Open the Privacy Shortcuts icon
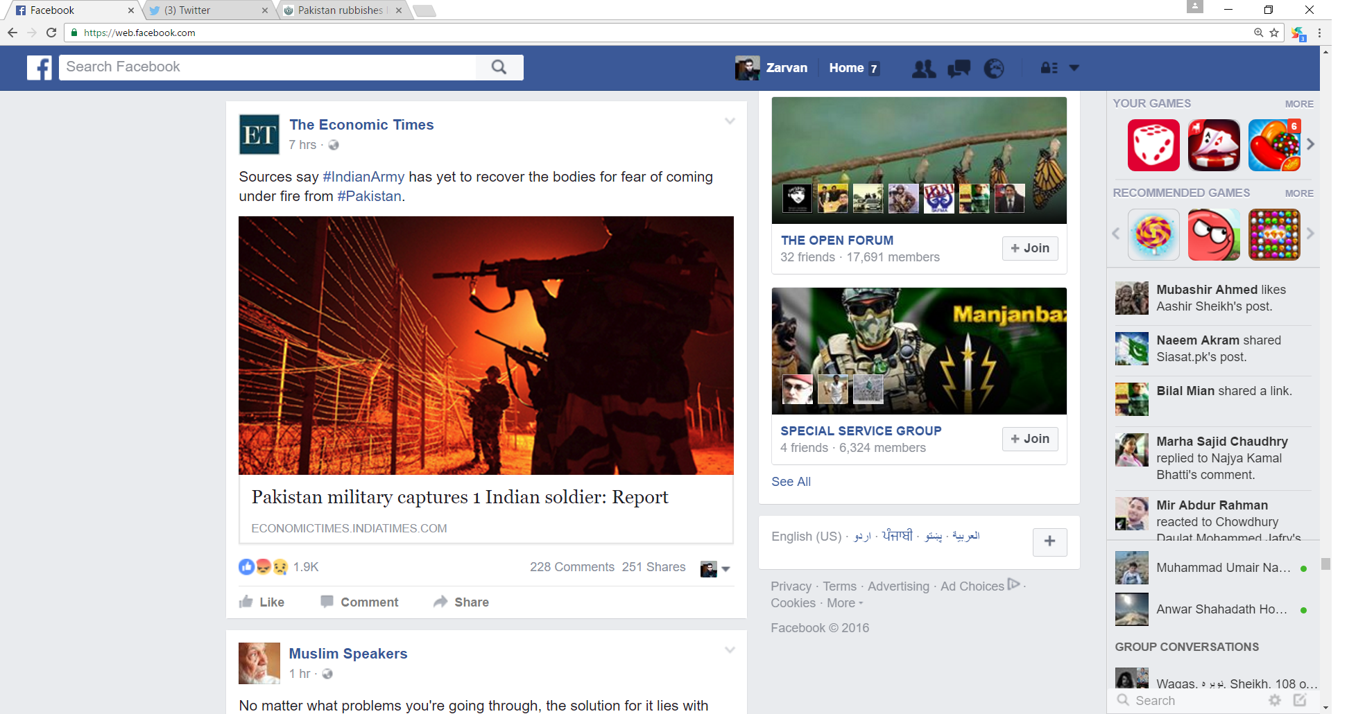 [x=1049, y=68]
